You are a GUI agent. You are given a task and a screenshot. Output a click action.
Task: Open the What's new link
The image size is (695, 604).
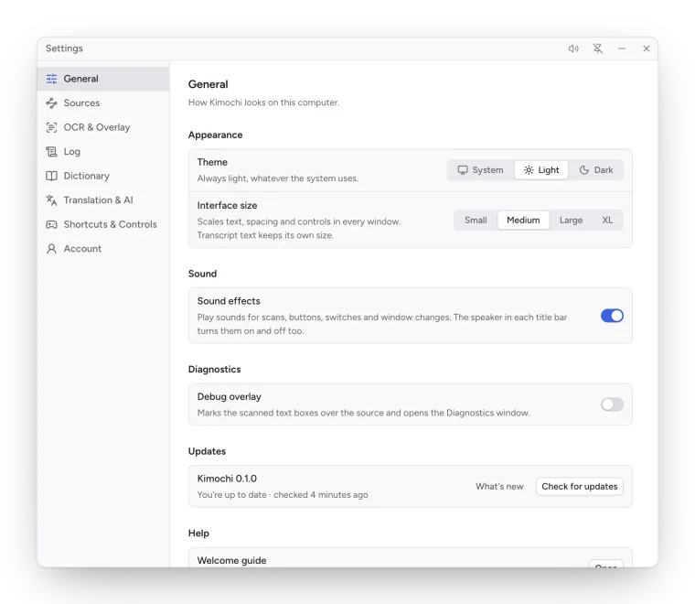(499, 487)
